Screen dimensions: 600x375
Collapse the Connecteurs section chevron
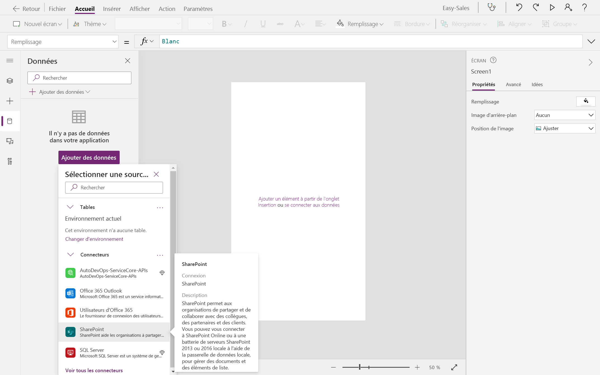pyautogui.click(x=70, y=254)
